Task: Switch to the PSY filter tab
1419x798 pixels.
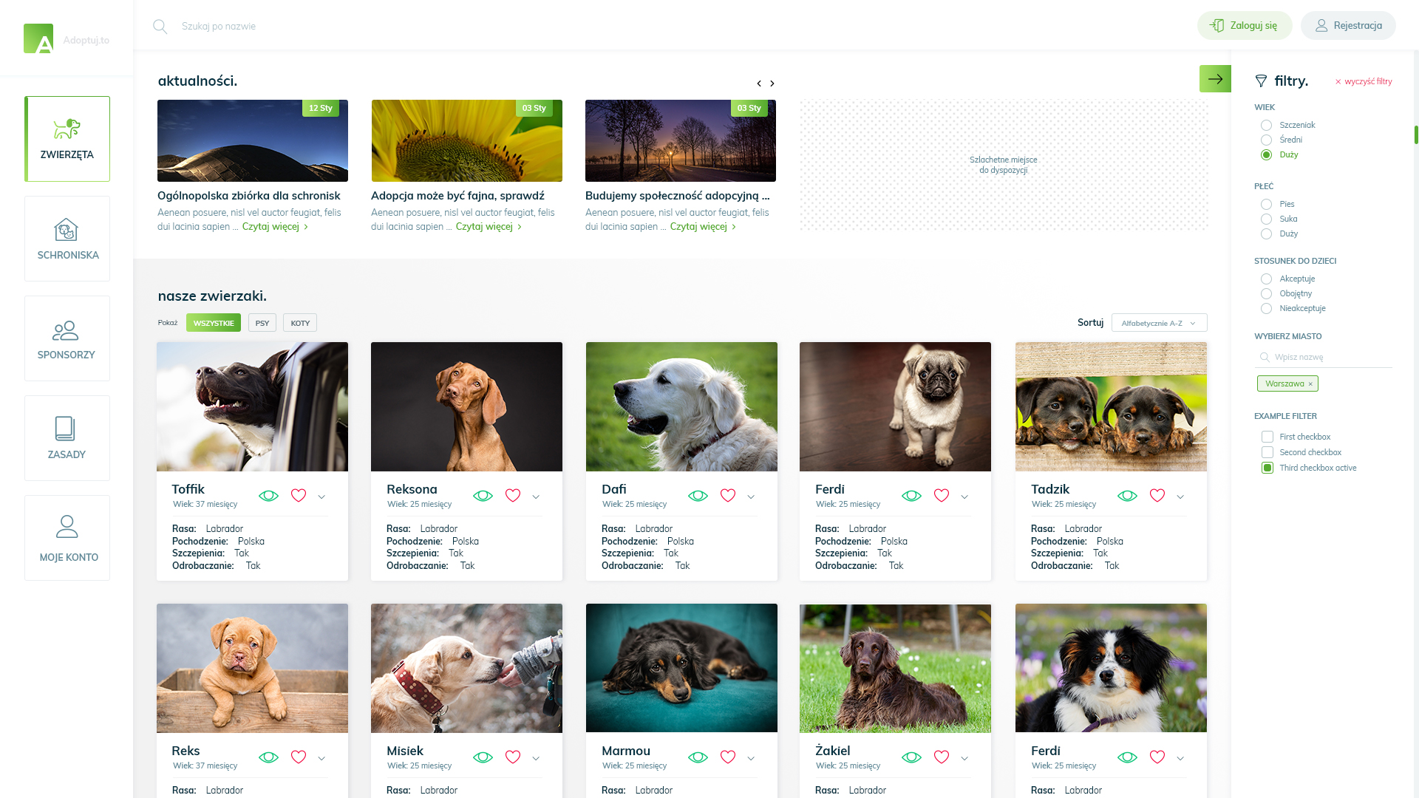Action: (x=262, y=323)
